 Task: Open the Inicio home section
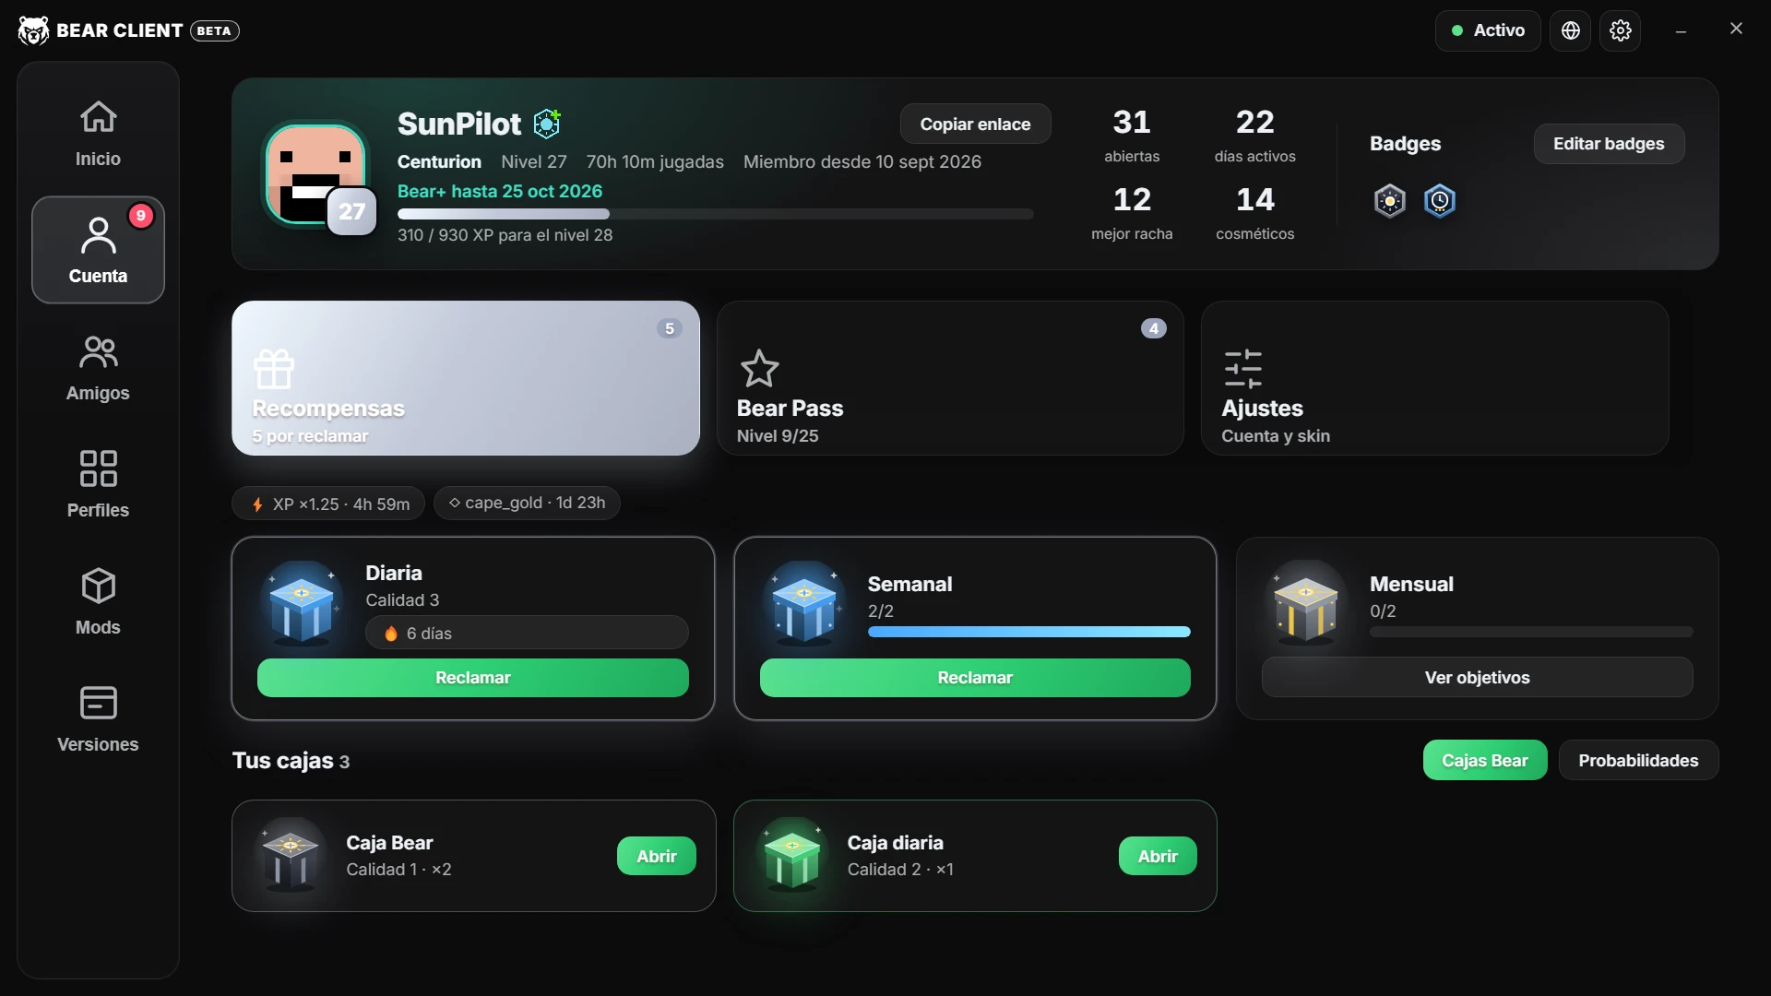point(98,133)
